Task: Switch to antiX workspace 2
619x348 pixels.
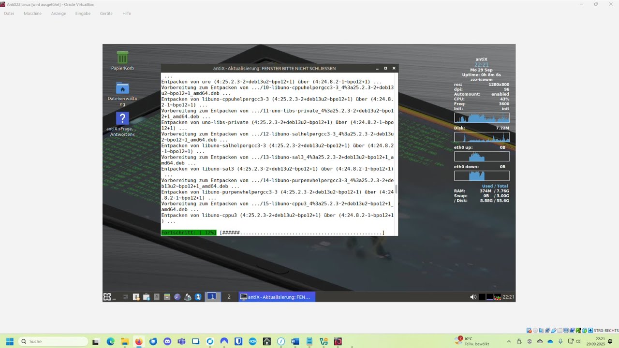Action: pyautogui.click(x=229, y=297)
